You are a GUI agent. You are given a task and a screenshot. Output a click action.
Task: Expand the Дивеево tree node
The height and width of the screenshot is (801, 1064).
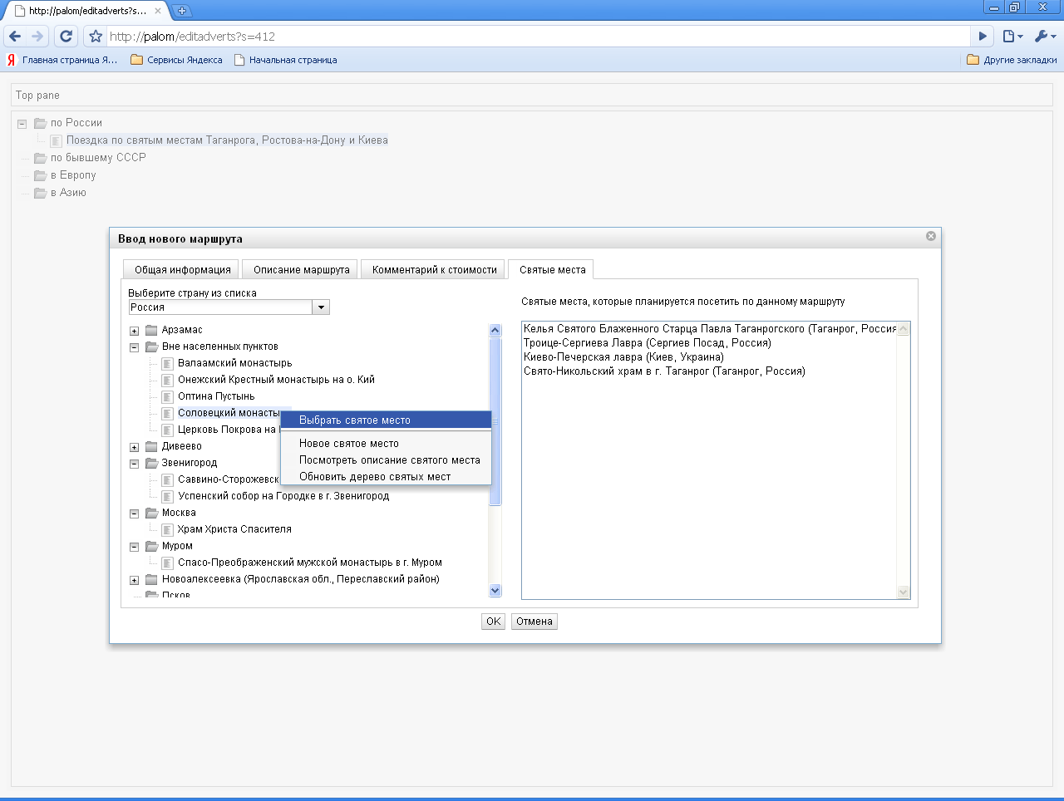[135, 447]
